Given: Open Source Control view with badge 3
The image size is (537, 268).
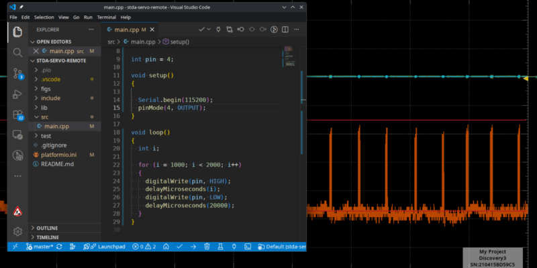Looking at the screenshot, I should 18,74.
